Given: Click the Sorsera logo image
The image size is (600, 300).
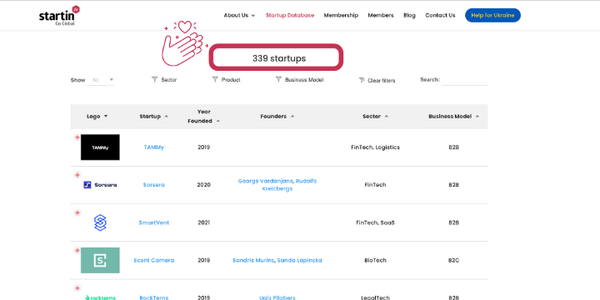Looking at the screenshot, I should click(100, 185).
